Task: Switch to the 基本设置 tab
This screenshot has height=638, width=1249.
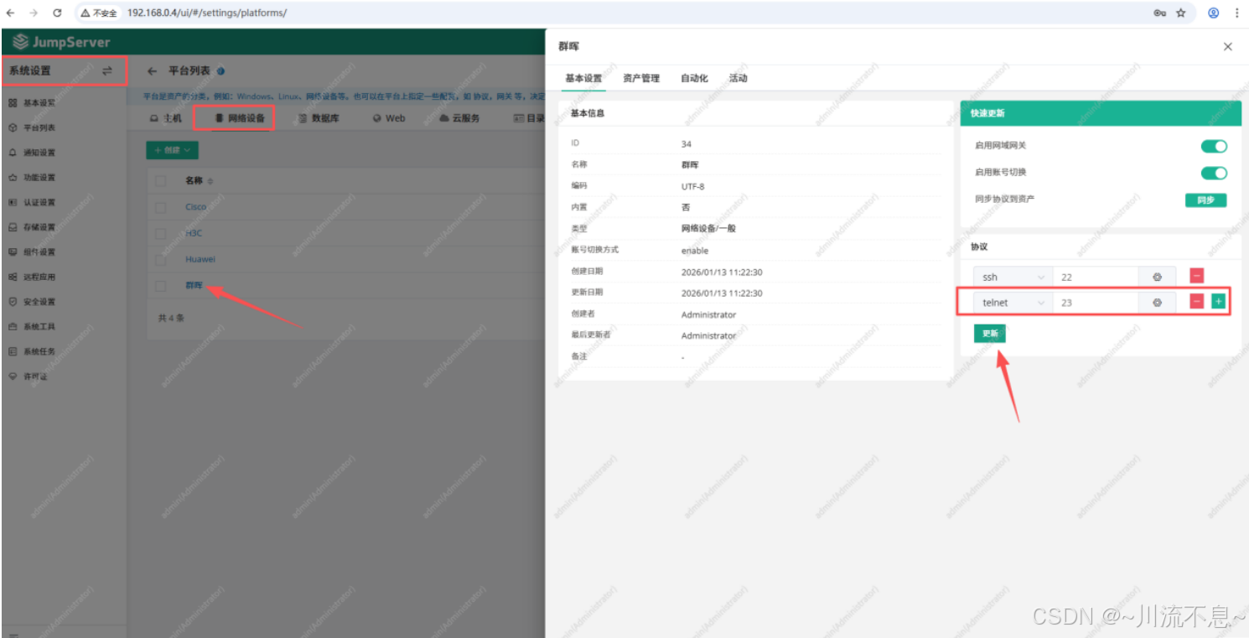Action: pyautogui.click(x=583, y=78)
